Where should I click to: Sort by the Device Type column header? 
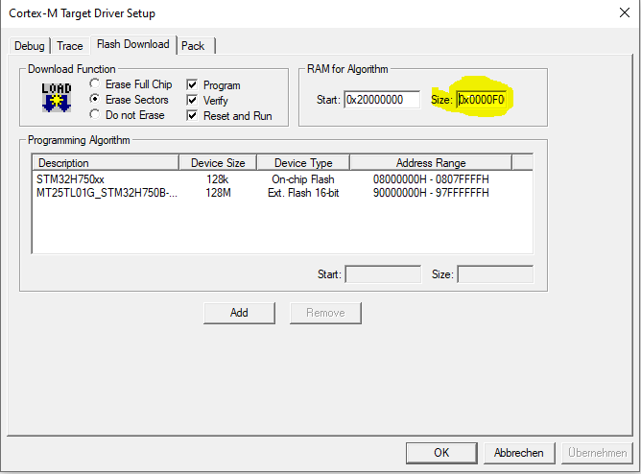click(x=303, y=162)
